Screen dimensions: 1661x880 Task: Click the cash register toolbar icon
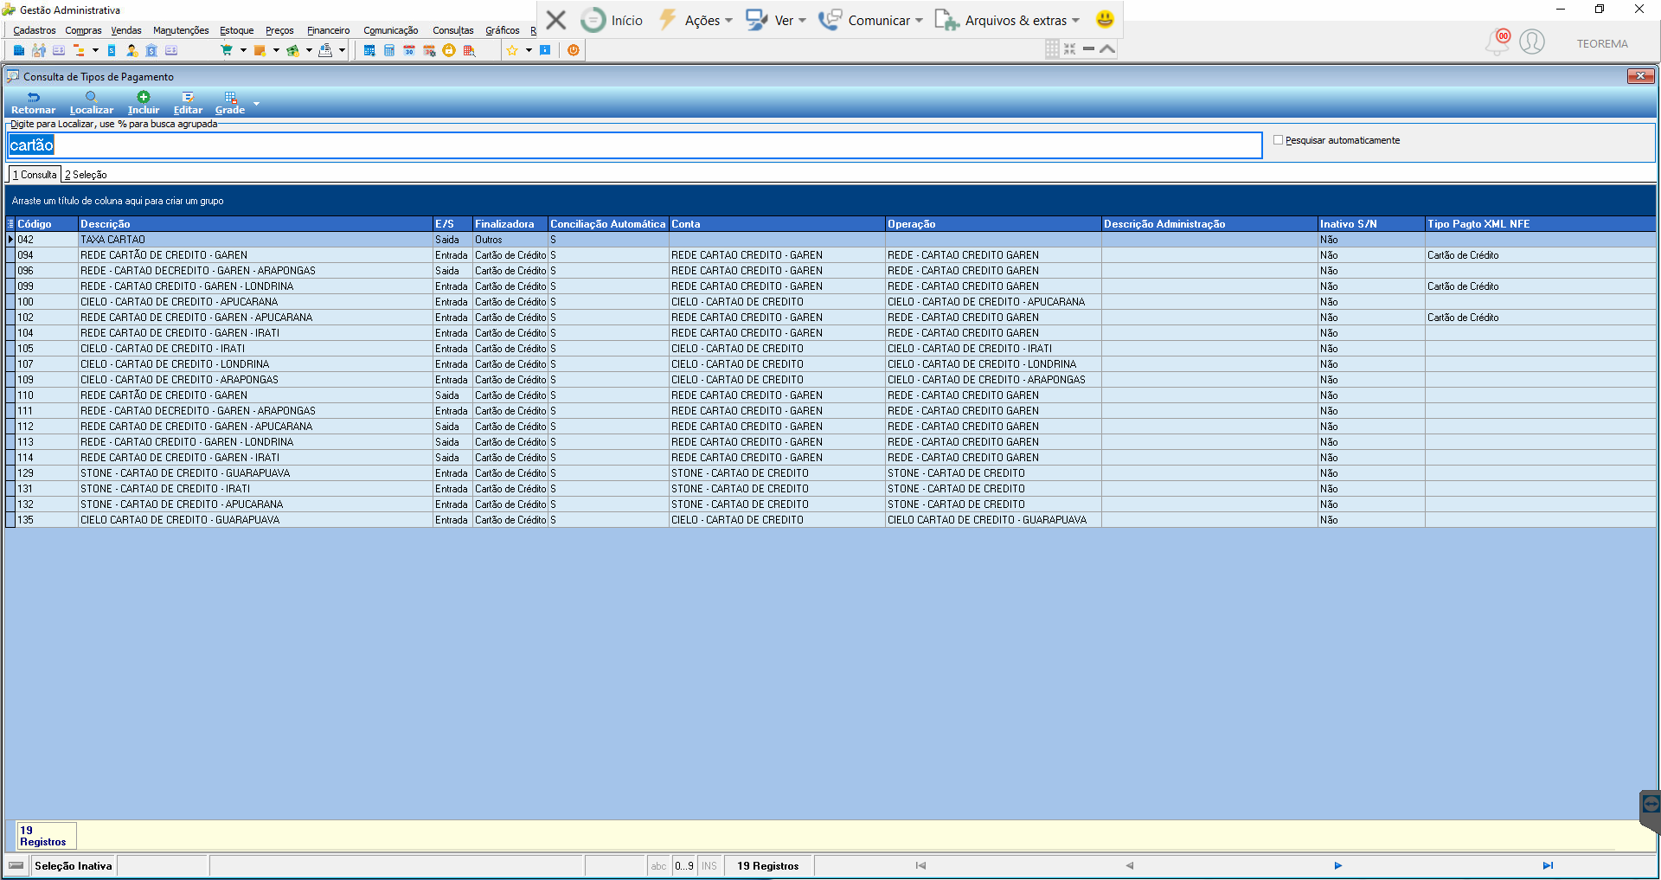[x=325, y=50]
